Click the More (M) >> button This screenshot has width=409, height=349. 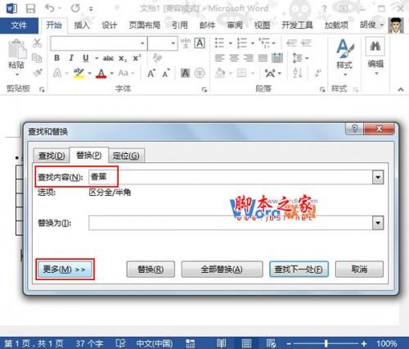coord(65,270)
